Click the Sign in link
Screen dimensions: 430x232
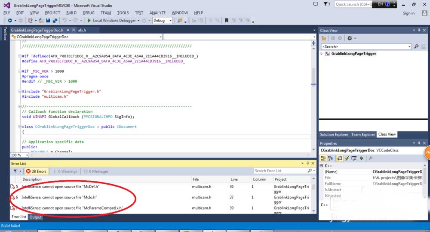coord(408,13)
